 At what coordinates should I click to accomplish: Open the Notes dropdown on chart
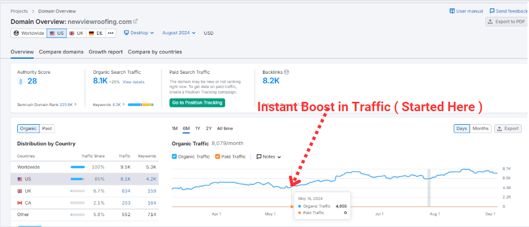coord(269,156)
